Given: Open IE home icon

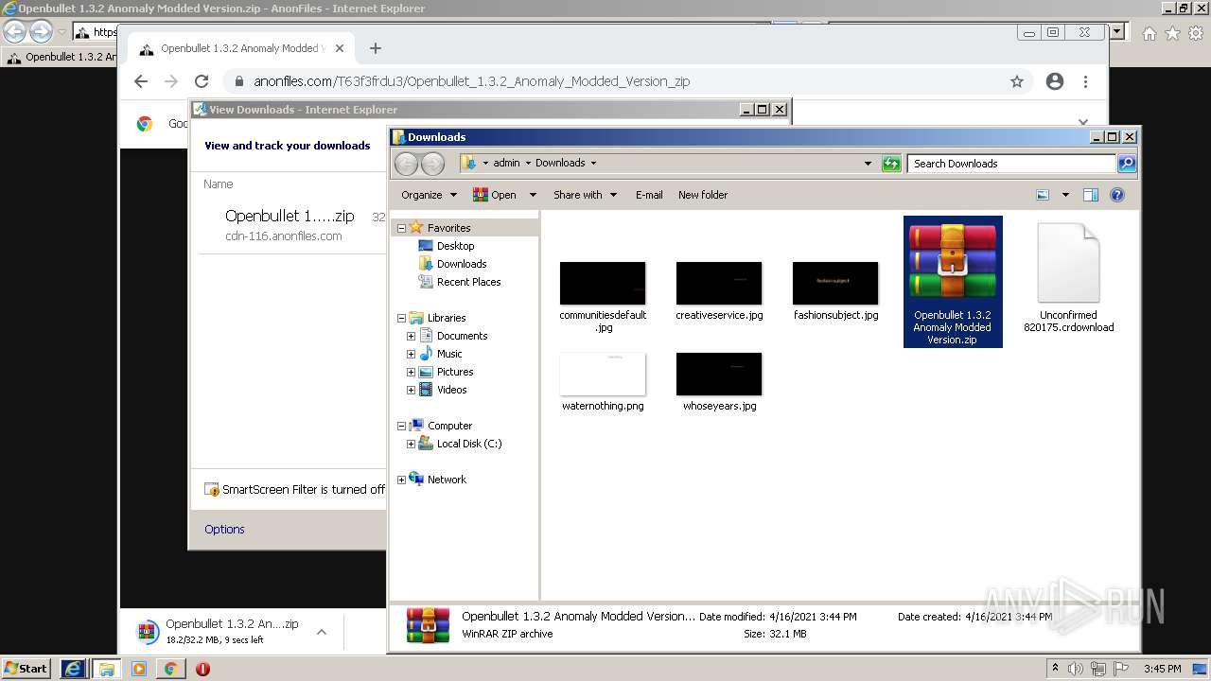Looking at the screenshot, I should coord(1149,33).
